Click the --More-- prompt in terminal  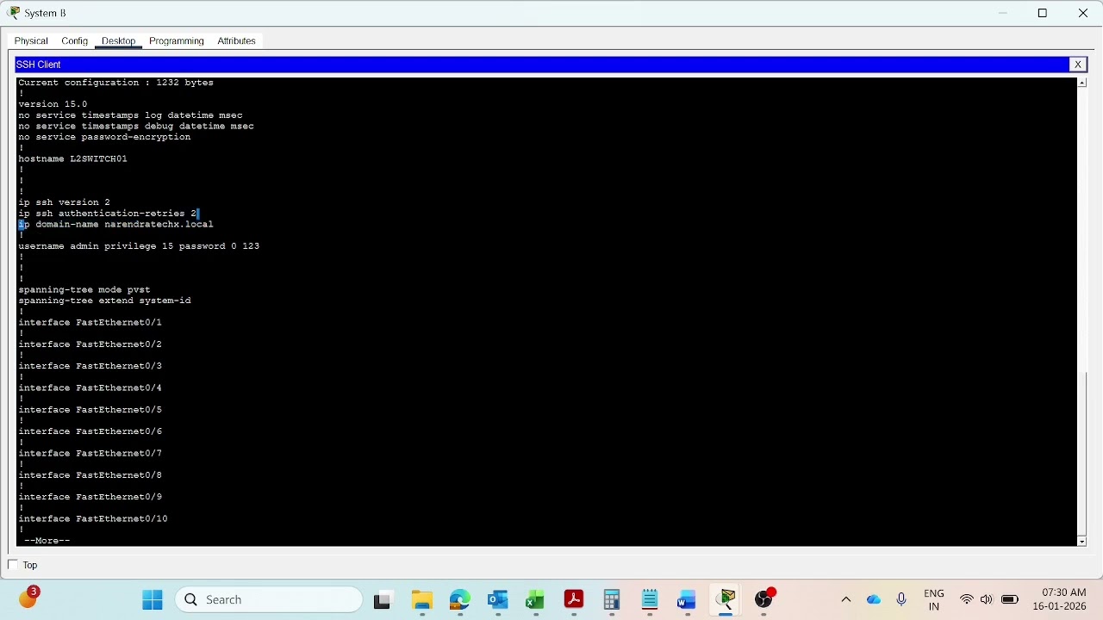tap(47, 541)
